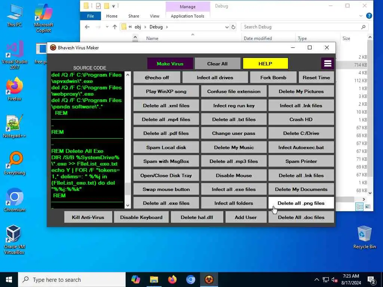Click the Swap mouse button option
Viewport: 383px width, 287px height.
coord(166,189)
